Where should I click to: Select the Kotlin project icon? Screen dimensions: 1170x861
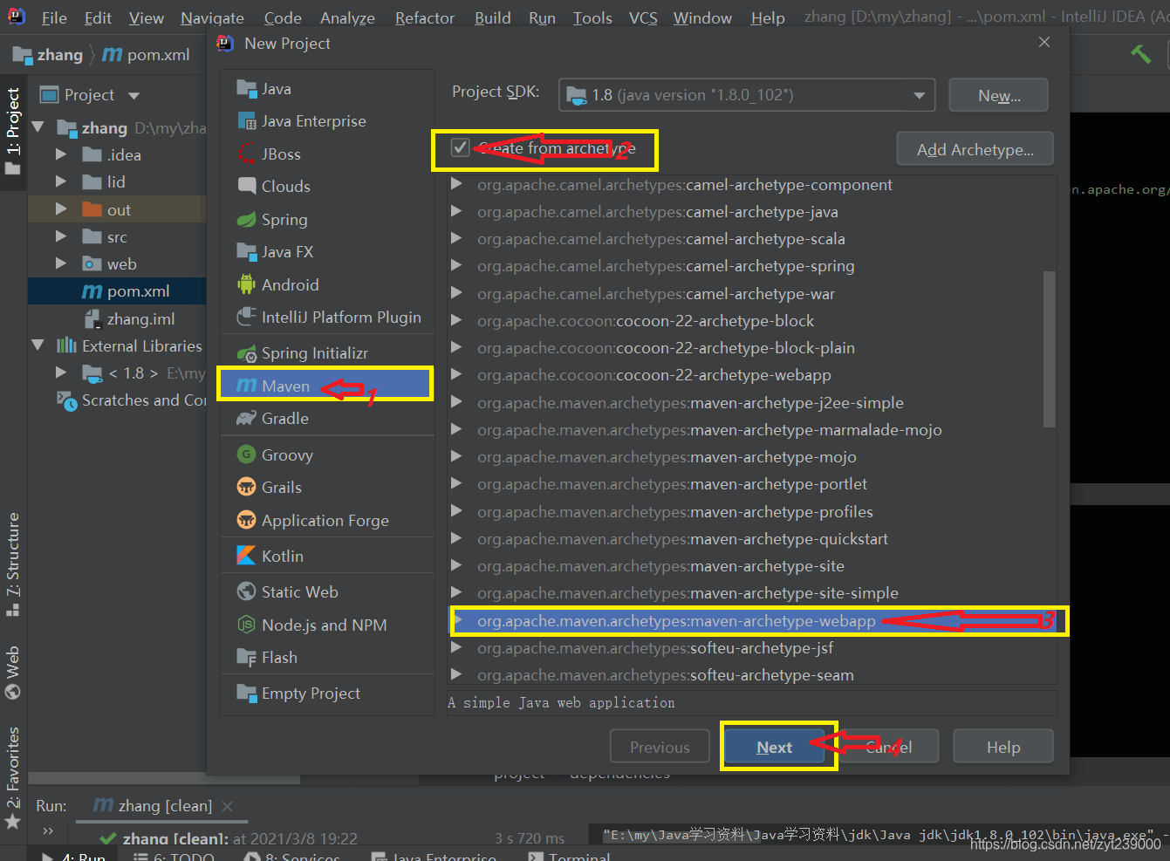(x=247, y=557)
